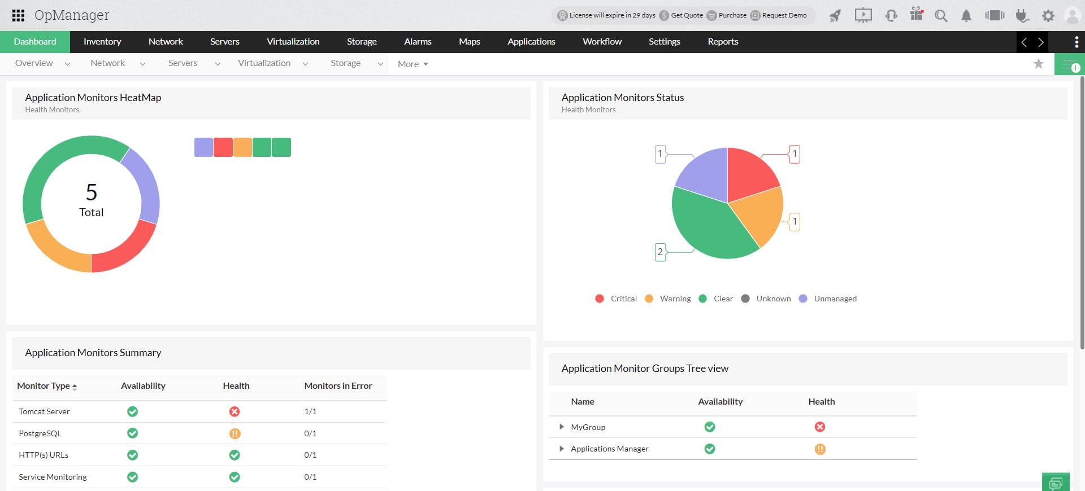Open the search magnifier icon
This screenshot has height=491, width=1085.
coord(940,16)
